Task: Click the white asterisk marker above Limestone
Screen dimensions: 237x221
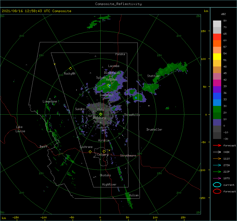Action: (x=50, y=99)
